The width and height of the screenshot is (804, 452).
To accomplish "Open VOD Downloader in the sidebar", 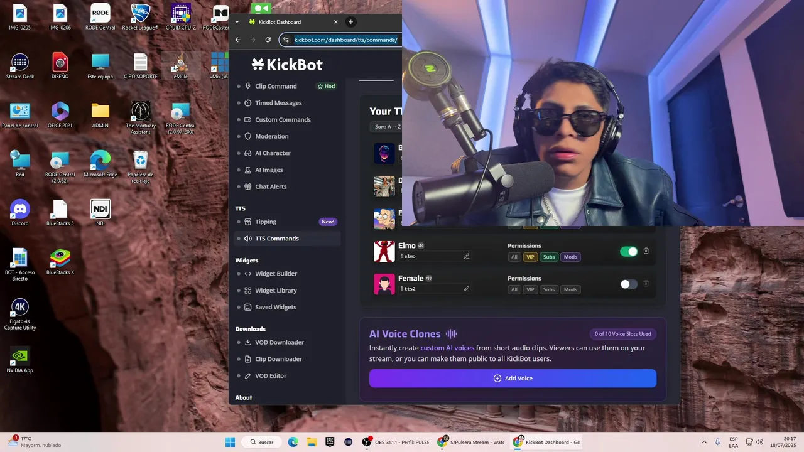I will (279, 342).
